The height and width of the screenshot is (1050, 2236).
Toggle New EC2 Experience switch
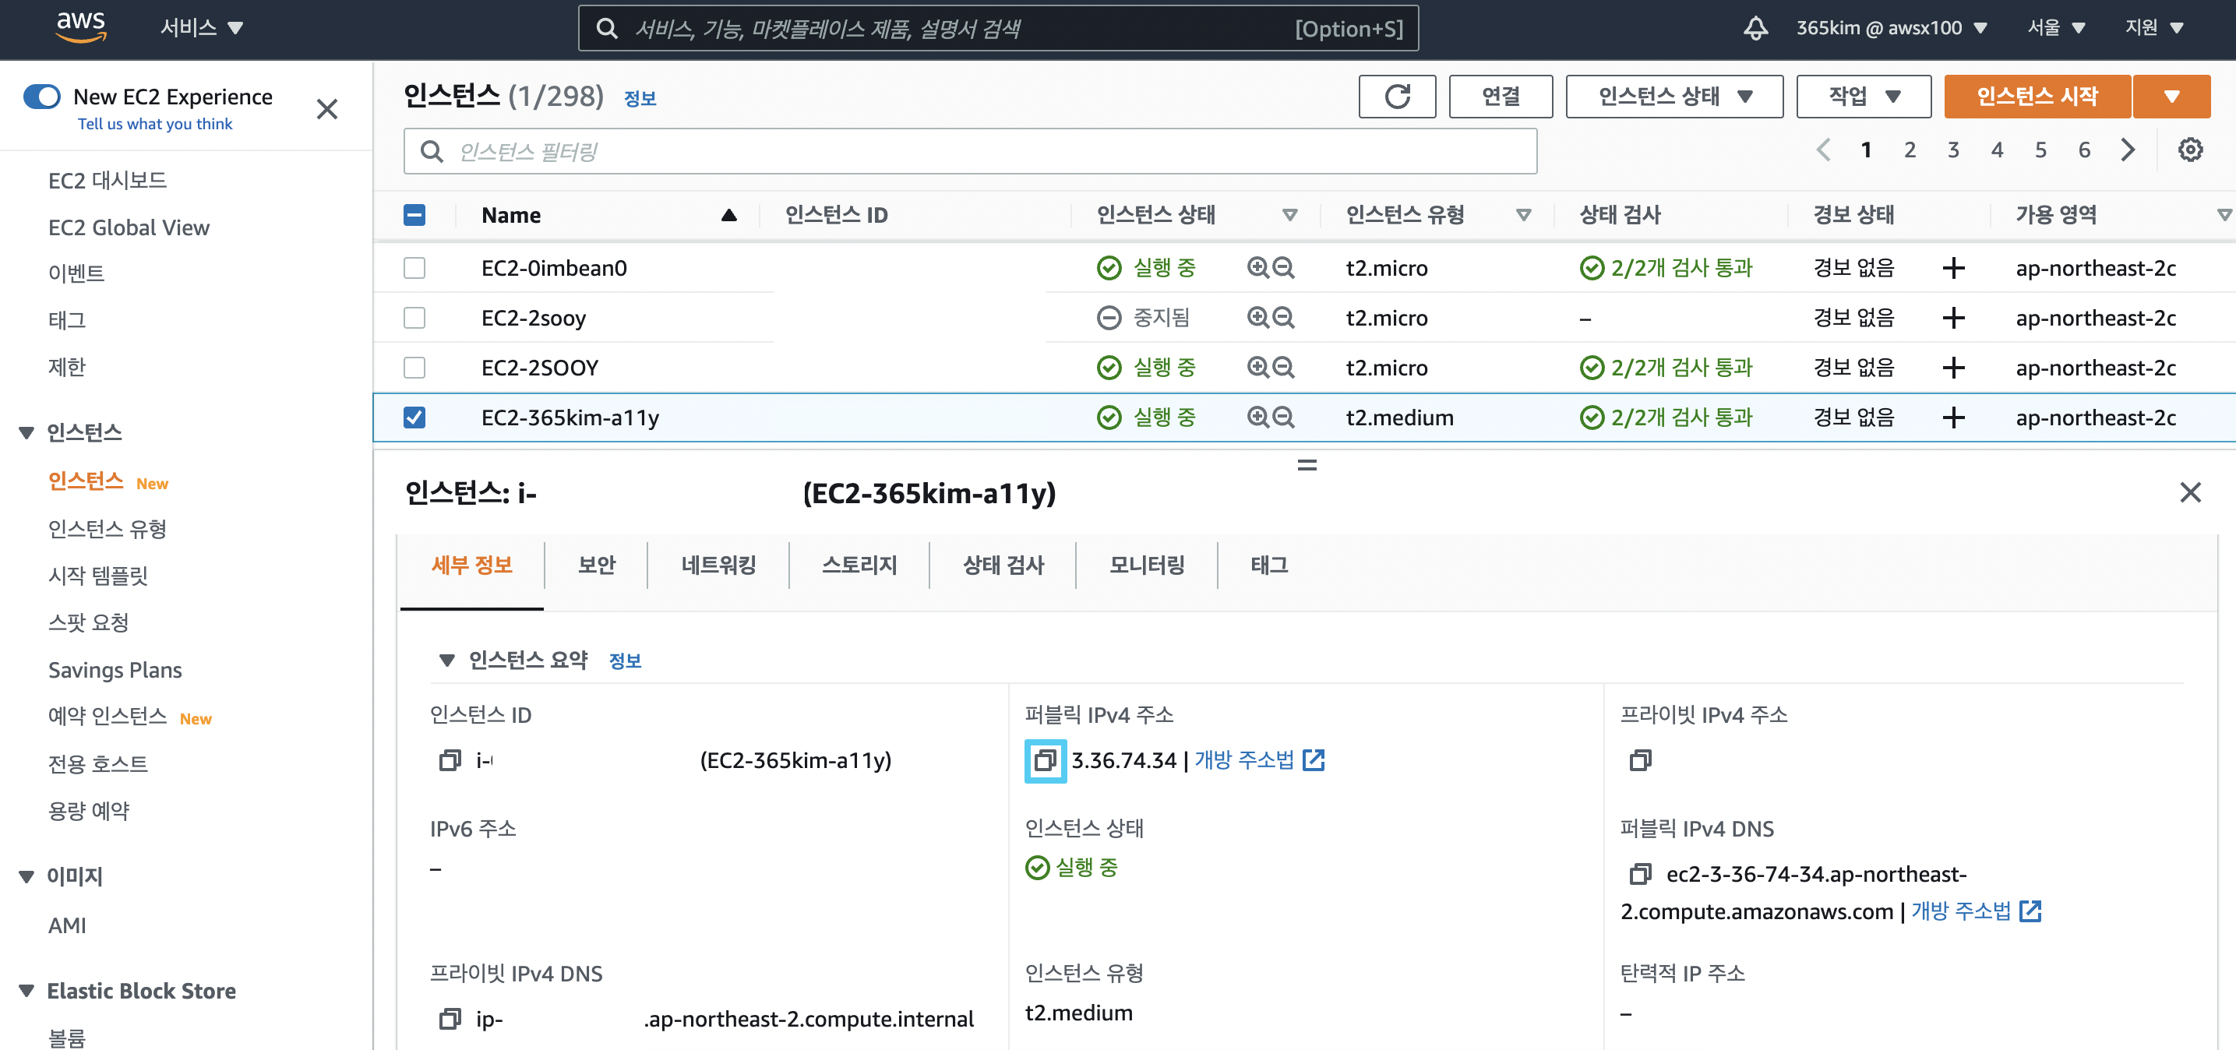tap(41, 97)
